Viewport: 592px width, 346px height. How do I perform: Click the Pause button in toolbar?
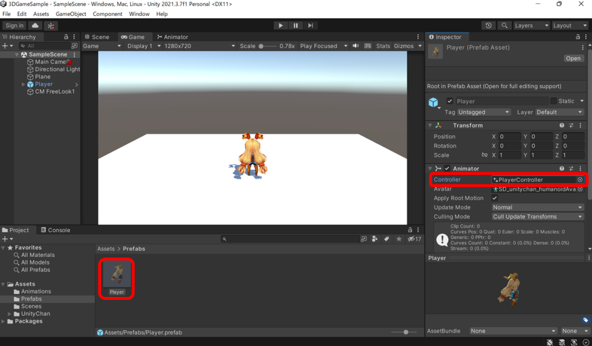point(295,25)
